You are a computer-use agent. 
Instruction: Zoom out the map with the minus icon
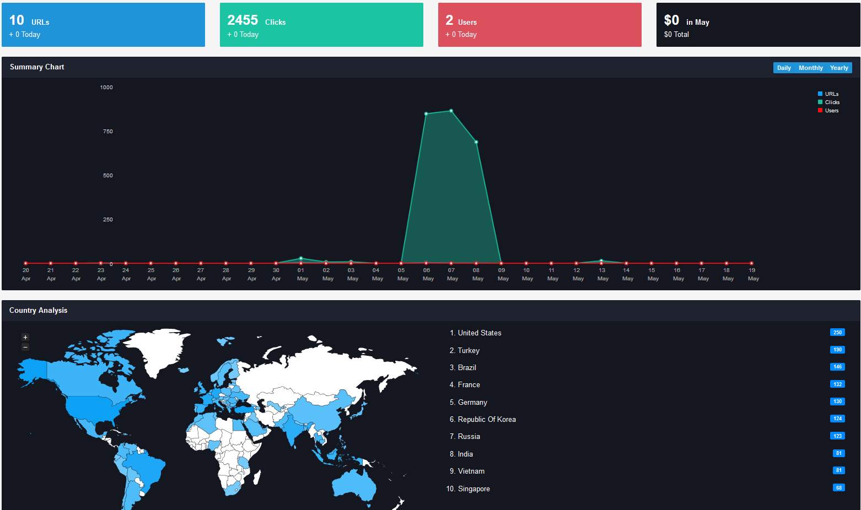pyautogui.click(x=25, y=347)
